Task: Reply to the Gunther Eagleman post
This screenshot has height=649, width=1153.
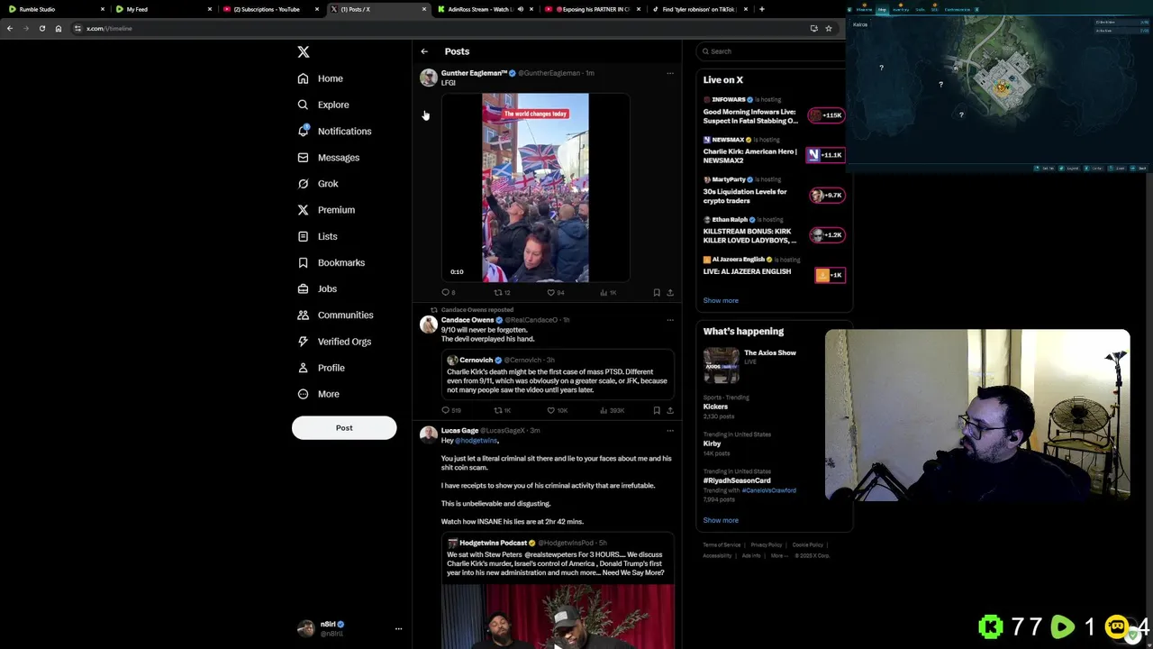Action: [x=448, y=293]
